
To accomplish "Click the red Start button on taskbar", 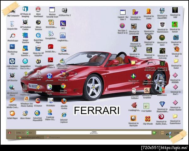I will (x=10, y=133).
